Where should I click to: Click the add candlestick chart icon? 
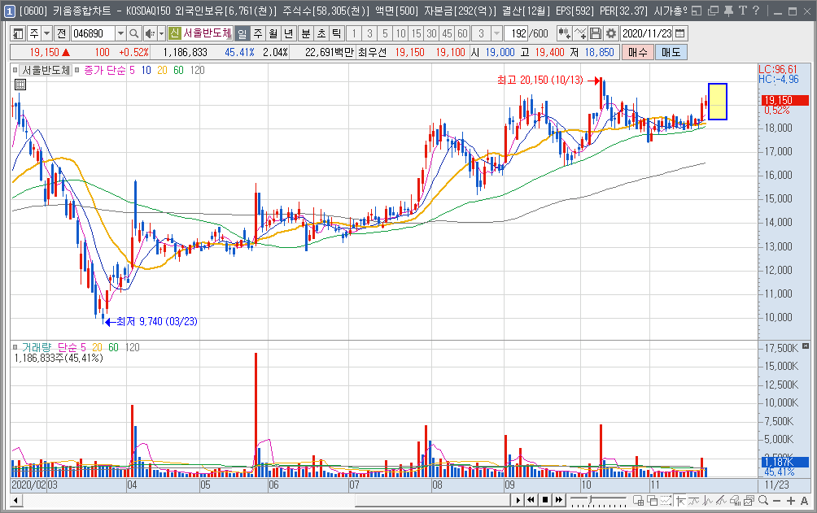click(564, 34)
